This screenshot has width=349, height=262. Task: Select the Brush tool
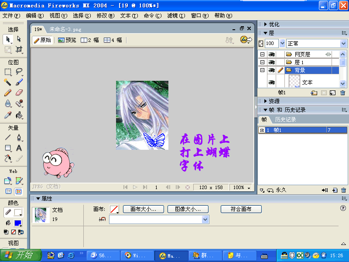coord(19,82)
